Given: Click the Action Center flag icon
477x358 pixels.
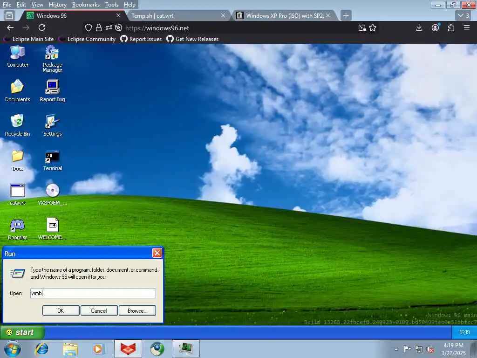Looking at the screenshot, I should pos(407,349).
